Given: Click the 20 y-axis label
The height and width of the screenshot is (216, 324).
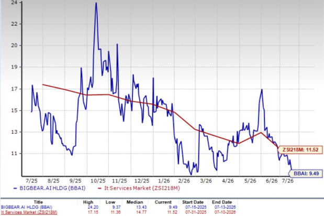Looking at the screenshot, I should pyautogui.click(x=14, y=45).
